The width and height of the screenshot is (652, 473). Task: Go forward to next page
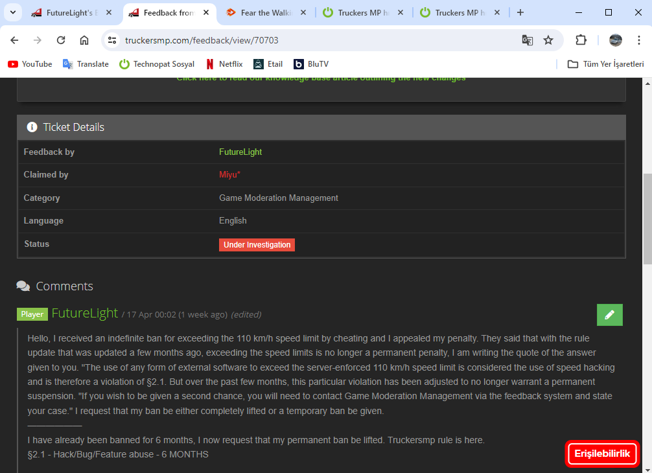[x=38, y=40]
